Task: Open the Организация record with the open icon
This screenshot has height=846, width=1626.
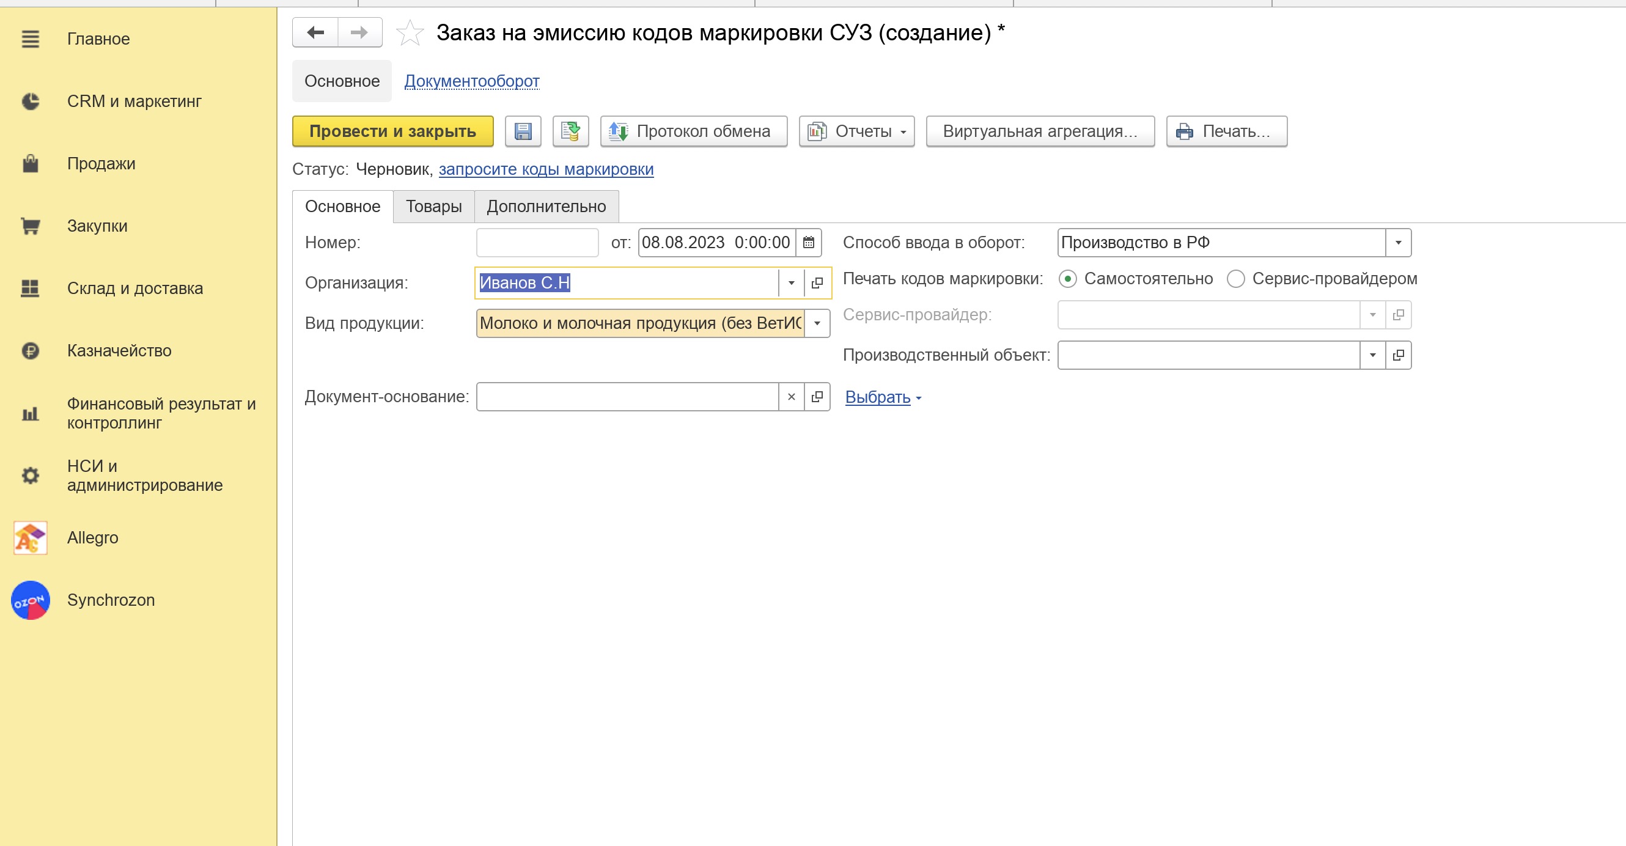Action: click(x=817, y=283)
